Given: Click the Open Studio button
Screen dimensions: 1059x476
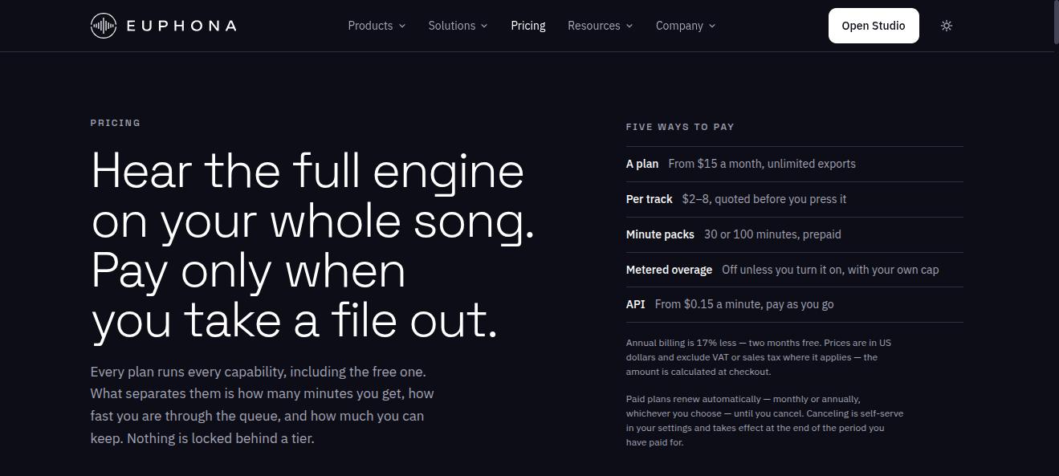Looking at the screenshot, I should coord(874,26).
